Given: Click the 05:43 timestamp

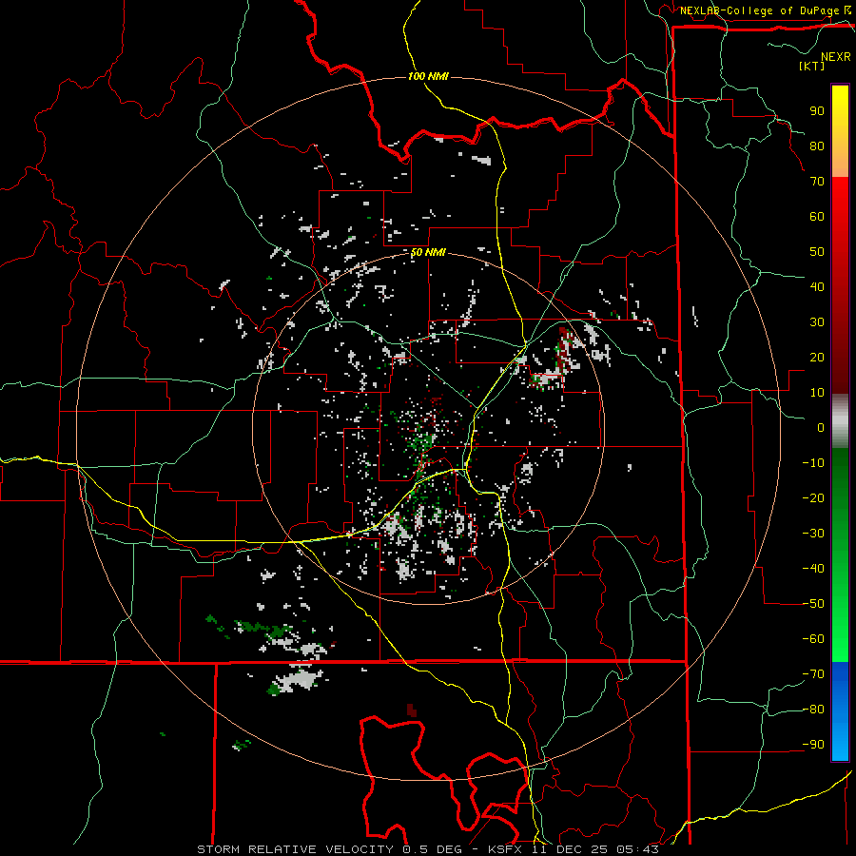Looking at the screenshot, I should 637,849.
